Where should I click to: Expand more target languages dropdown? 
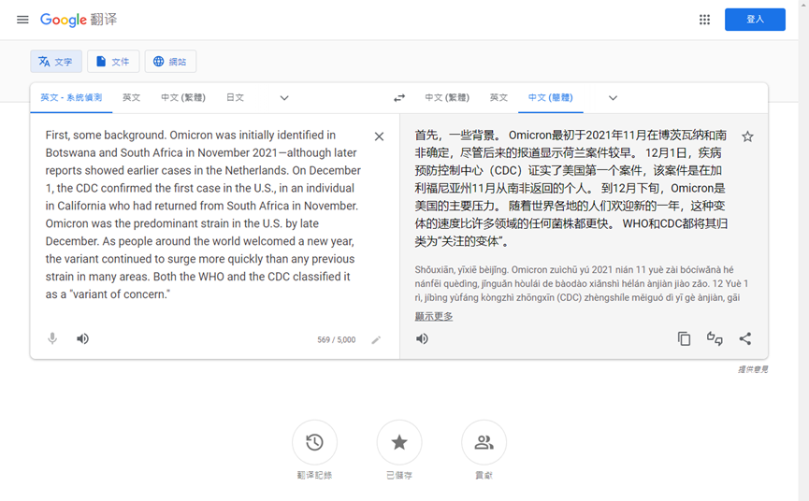click(613, 98)
